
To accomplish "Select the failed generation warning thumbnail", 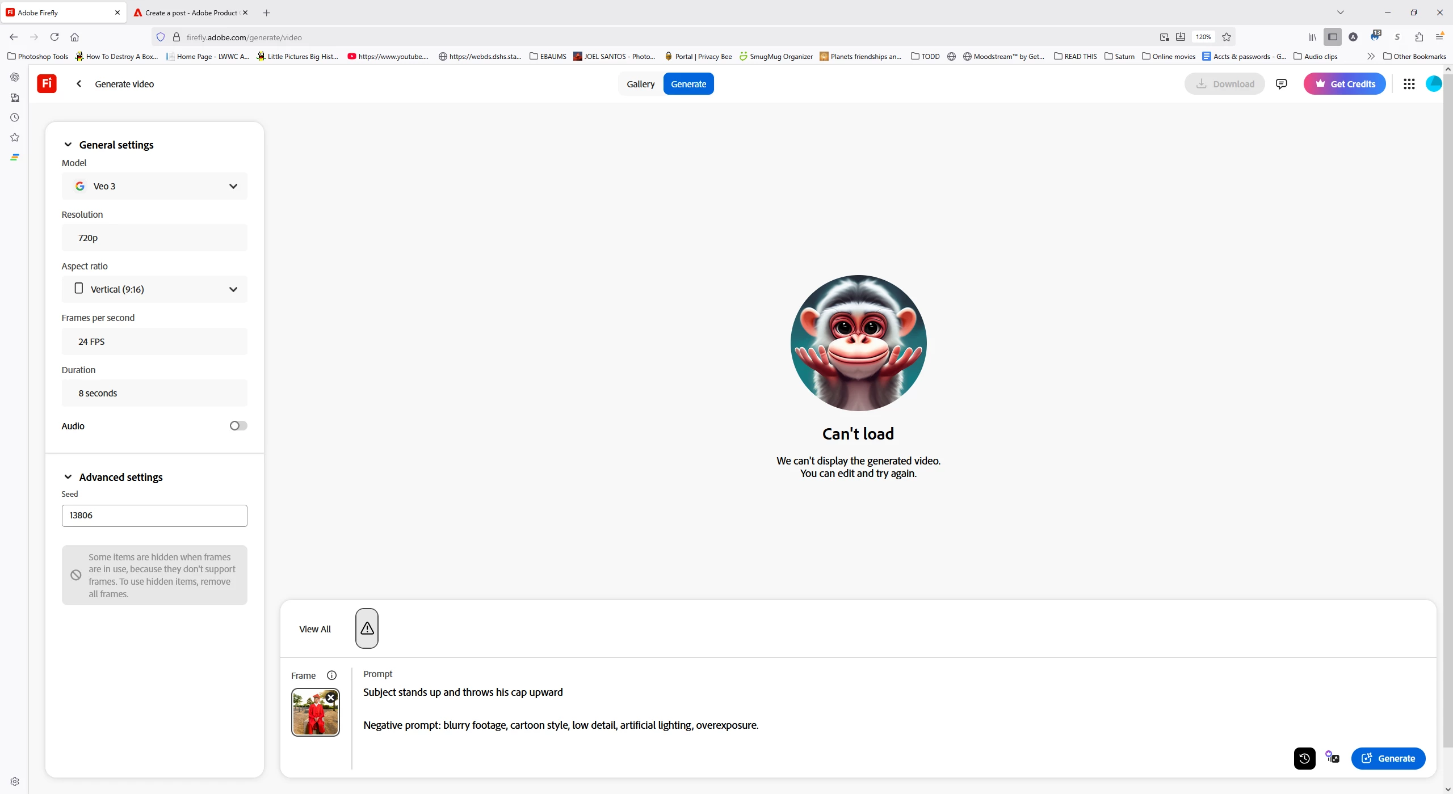I will coord(367,628).
